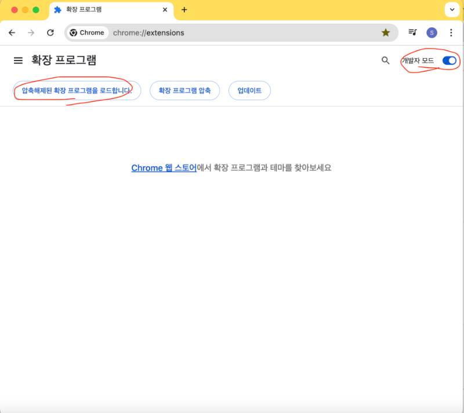The width and height of the screenshot is (464, 413).
Task: Close the 확장 프로그램 tab
Action: (x=165, y=10)
